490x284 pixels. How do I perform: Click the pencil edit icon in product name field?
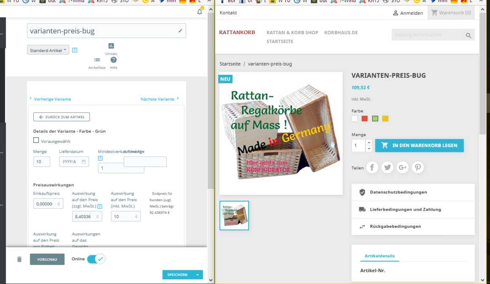[180, 31]
